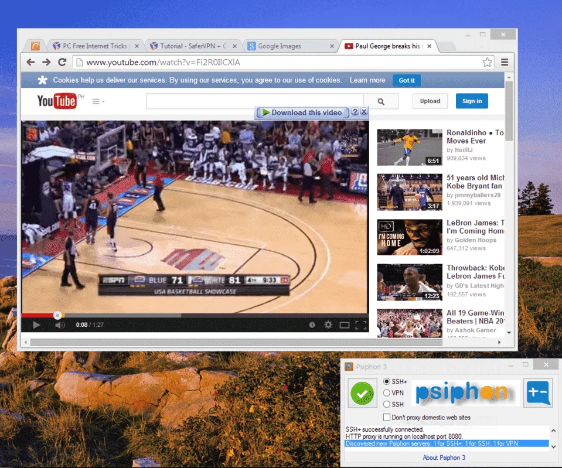This screenshot has width=562, height=468.
Task: Open I'm Coming Home LeBron thumbnail
Action: click(x=410, y=237)
